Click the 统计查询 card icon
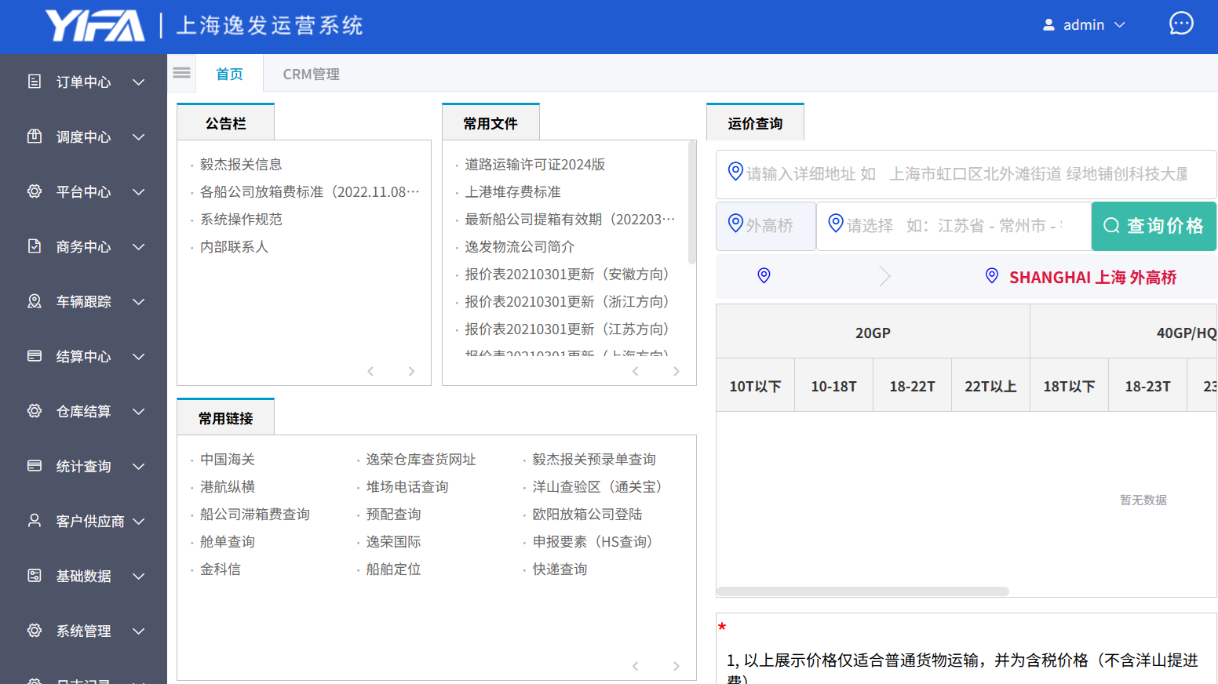 35,466
